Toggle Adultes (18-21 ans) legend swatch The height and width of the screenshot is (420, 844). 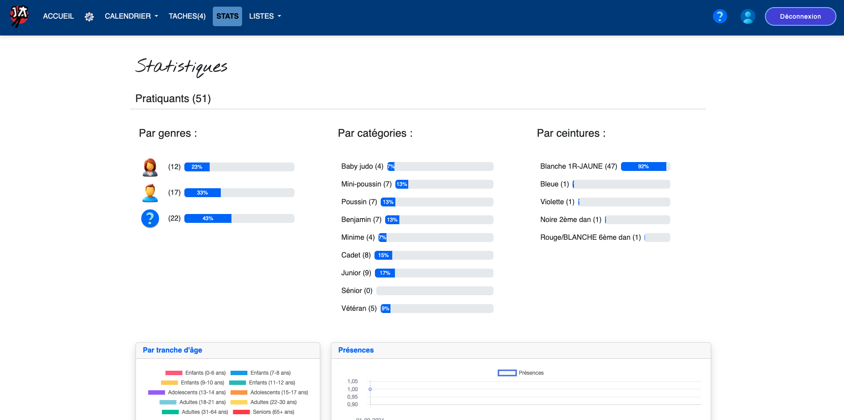(x=168, y=402)
